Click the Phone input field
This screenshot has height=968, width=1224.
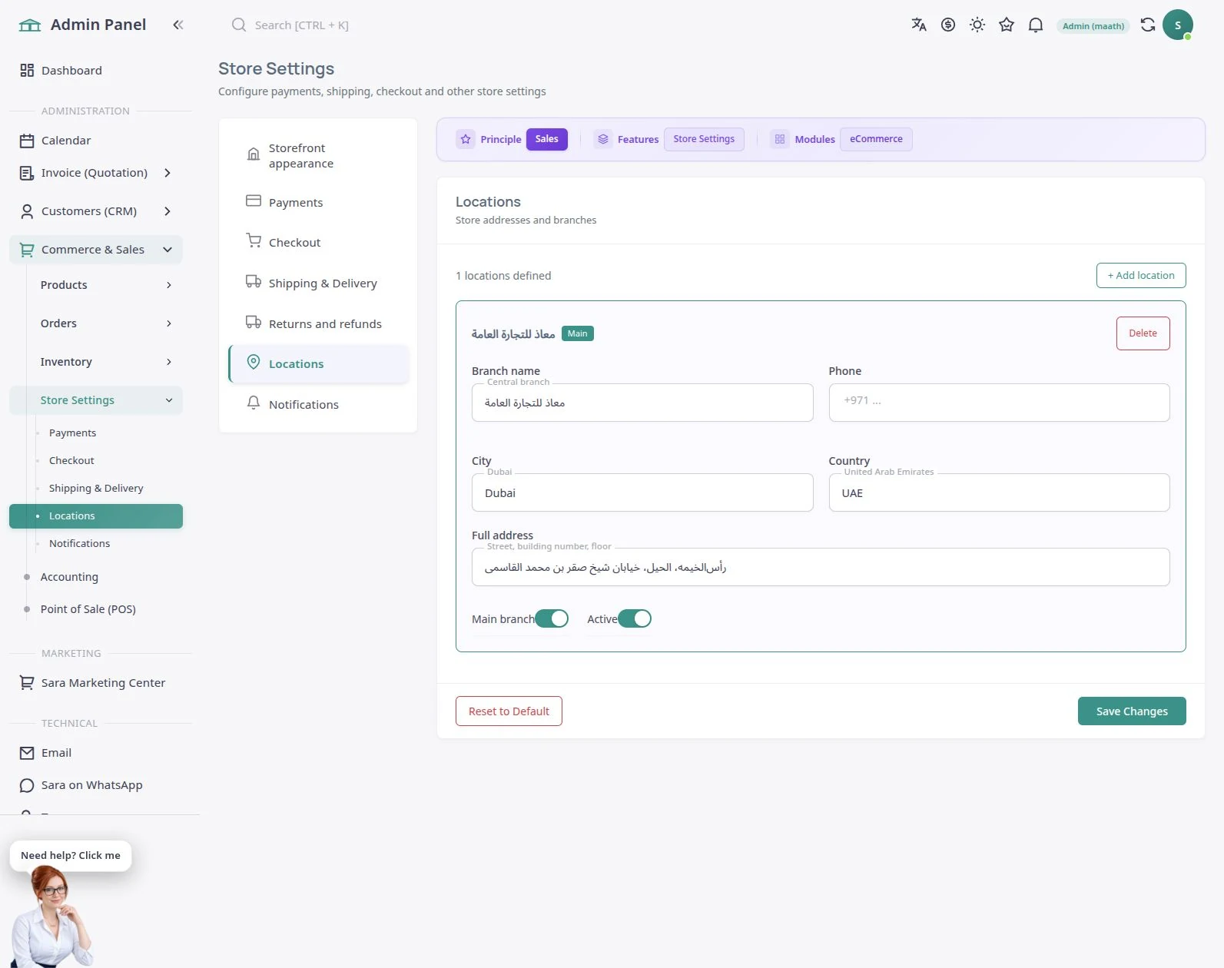click(999, 403)
